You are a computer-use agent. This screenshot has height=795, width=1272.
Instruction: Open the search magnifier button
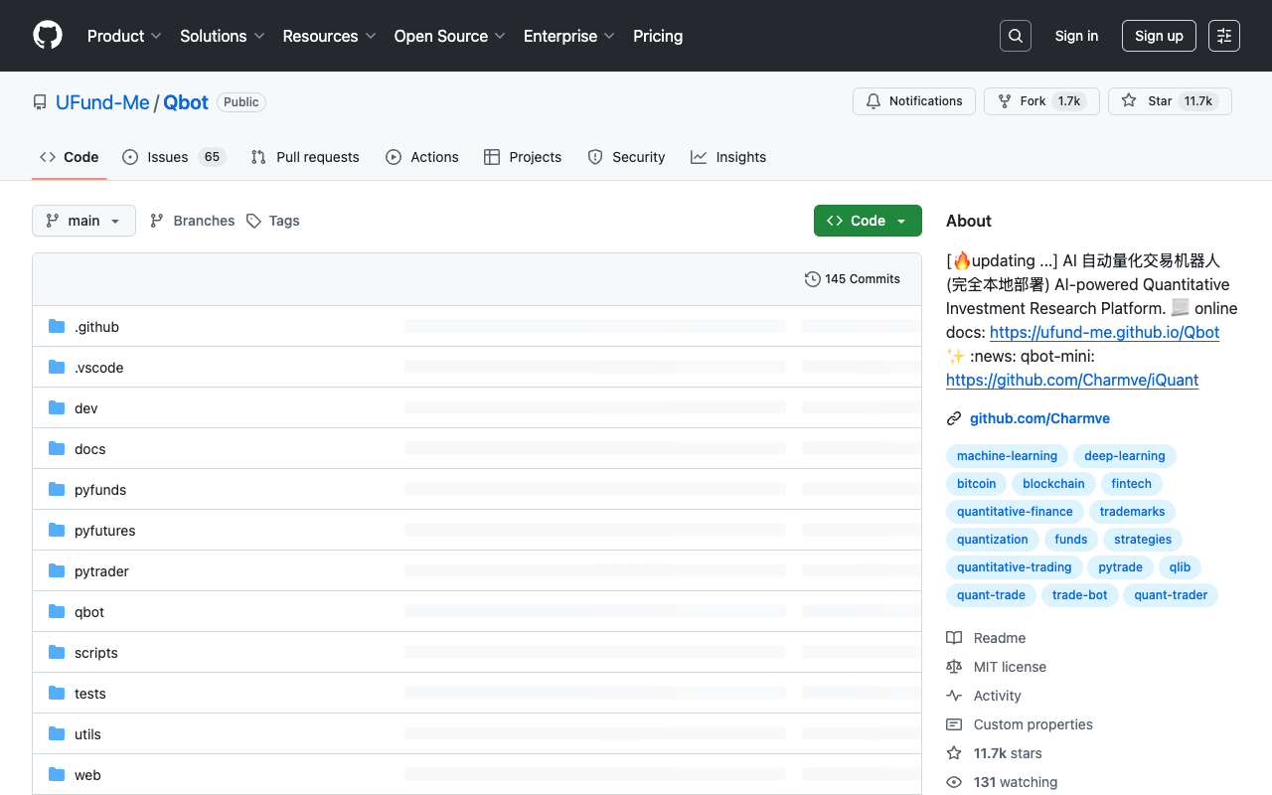pos(1016,36)
